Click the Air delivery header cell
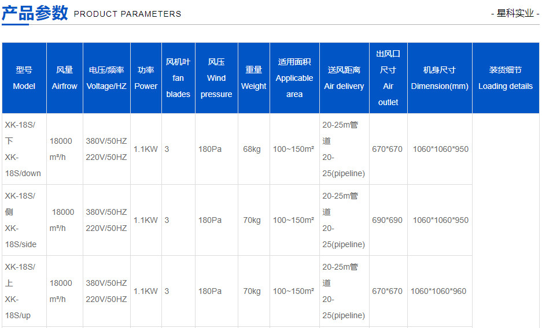 (x=344, y=78)
